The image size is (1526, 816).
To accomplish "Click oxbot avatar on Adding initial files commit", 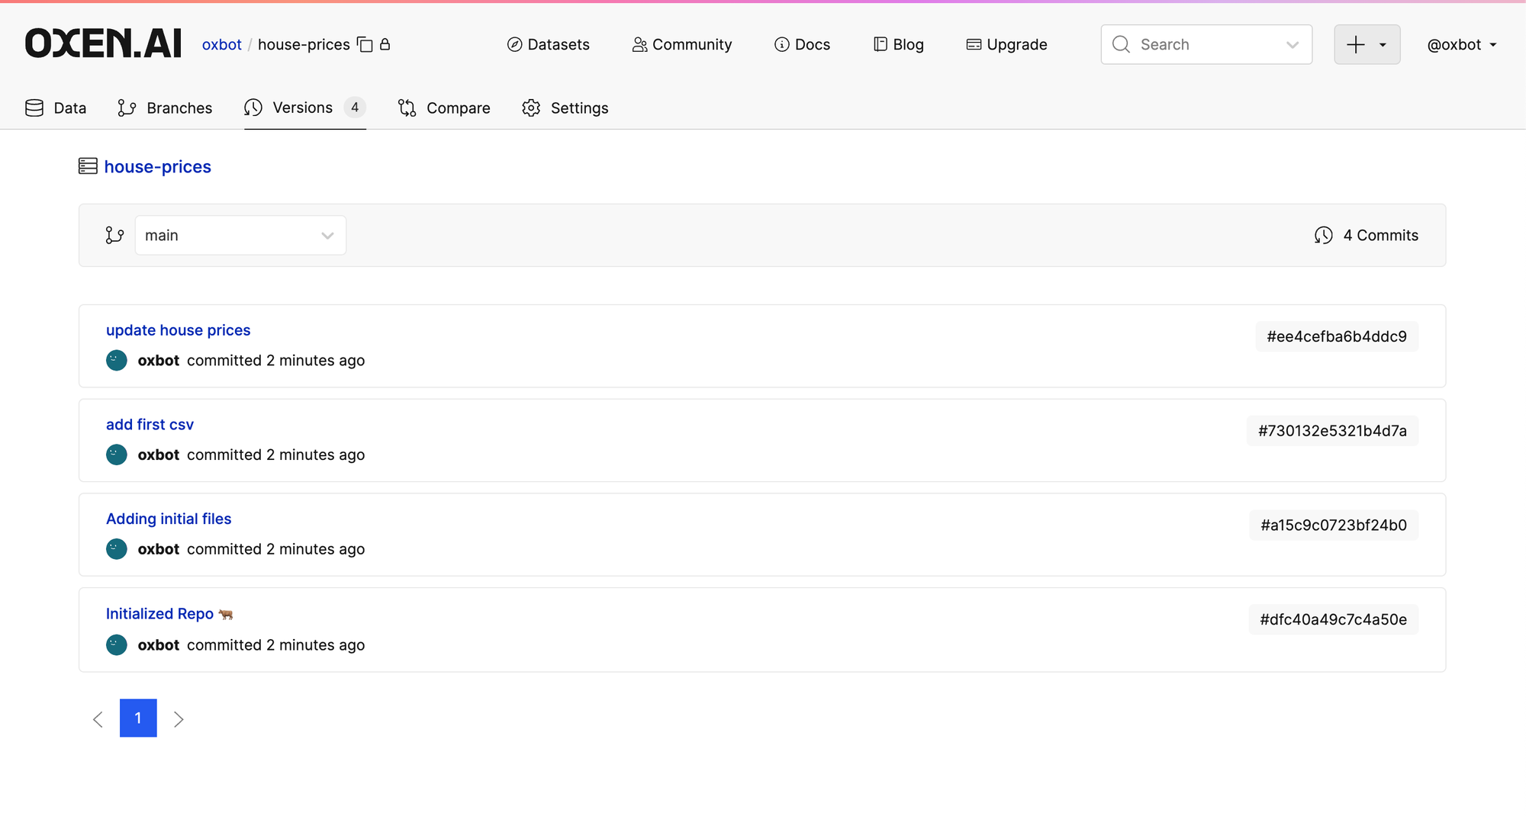I will 117,549.
